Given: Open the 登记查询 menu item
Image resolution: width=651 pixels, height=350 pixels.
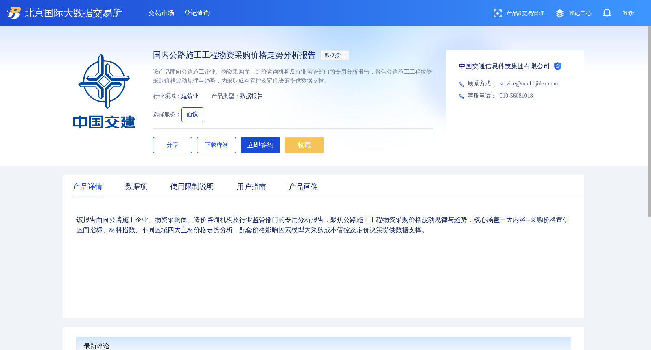Looking at the screenshot, I should pos(197,13).
